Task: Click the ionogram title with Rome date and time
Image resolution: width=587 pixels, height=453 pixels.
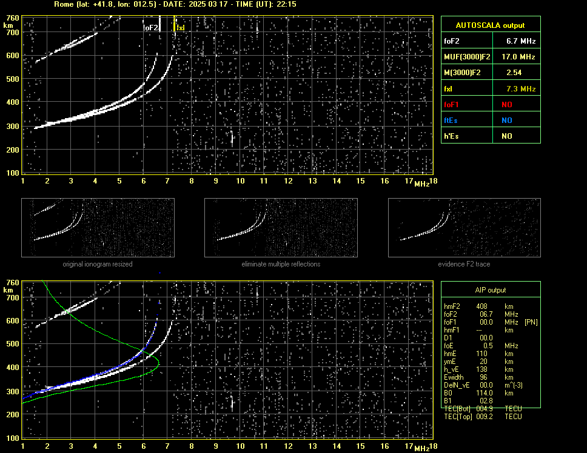Action: 175,4
